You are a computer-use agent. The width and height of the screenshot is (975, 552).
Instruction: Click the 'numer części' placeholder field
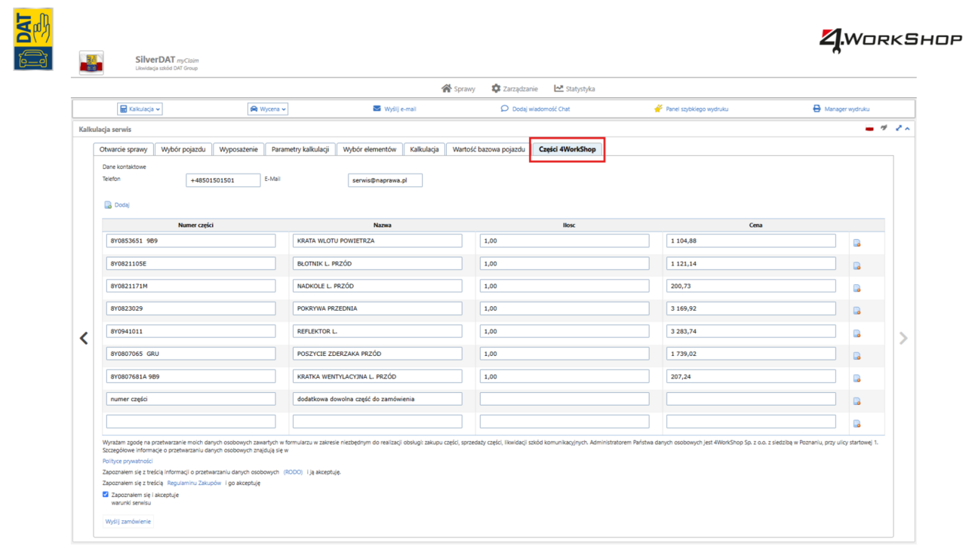pos(191,399)
